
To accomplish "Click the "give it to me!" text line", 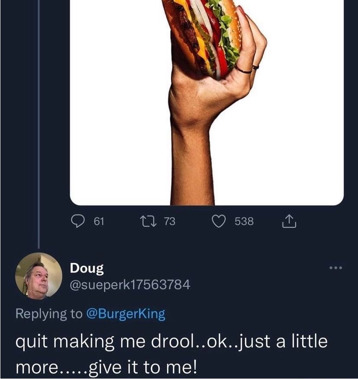I will [x=143, y=367].
